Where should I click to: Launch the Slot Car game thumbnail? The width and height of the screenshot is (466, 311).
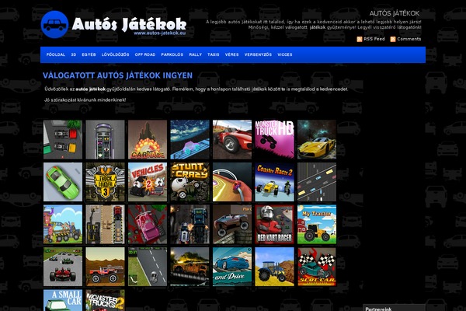tap(317, 267)
